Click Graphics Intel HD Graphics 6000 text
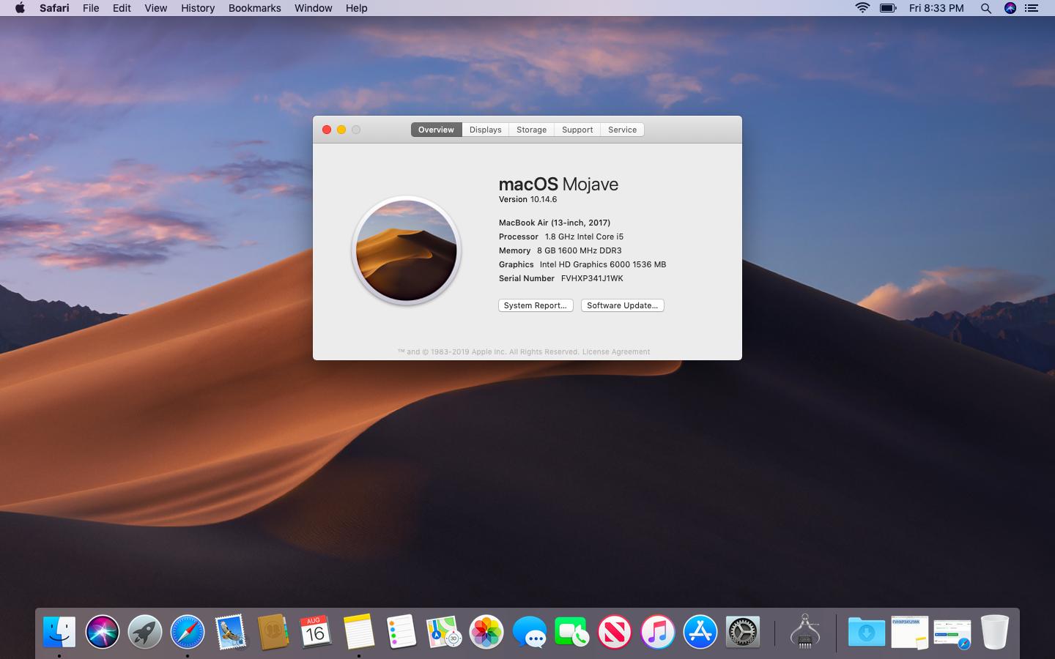Screen dimensions: 1055x659 pos(582,264)
